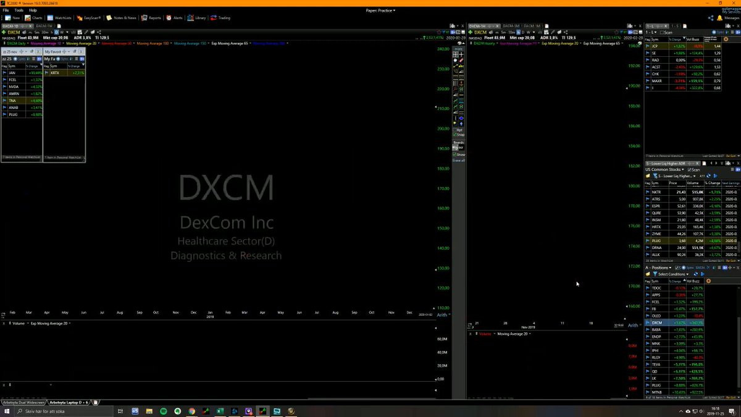Click folder icon in US Common Stocks panel
The image size is (741, 417).
pyautogui.click(x=648, y=176)
